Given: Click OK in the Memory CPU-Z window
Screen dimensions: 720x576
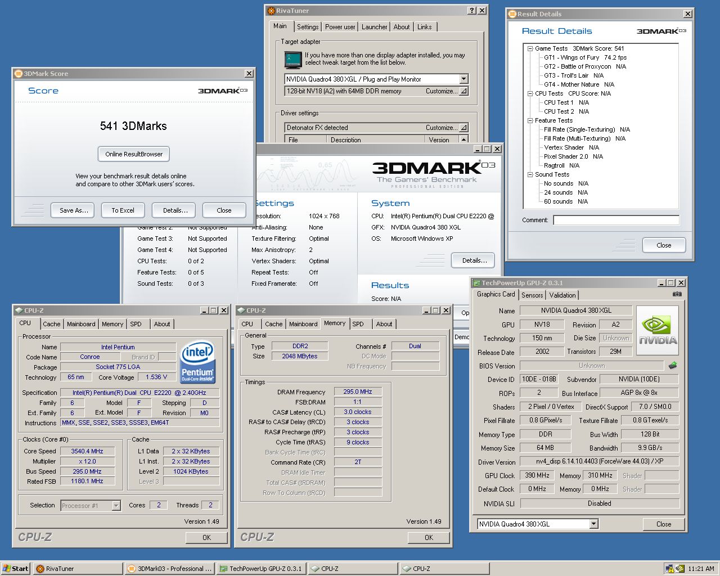Looking at the screenshot, I should click(429, 538).
